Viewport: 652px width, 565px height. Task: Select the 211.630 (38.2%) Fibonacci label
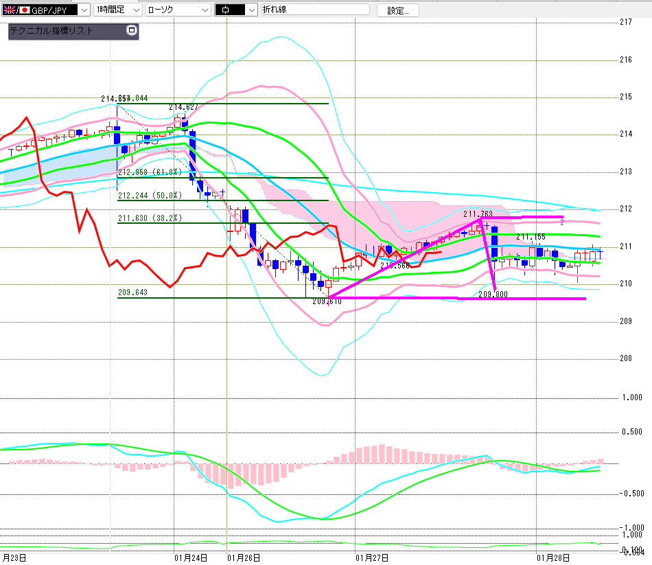[150, 218]
